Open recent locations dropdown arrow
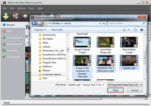 43,23
